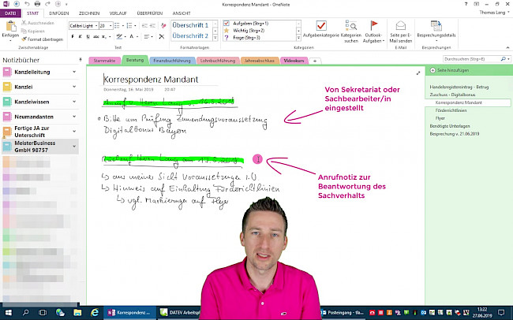Apply the Überschrift 1 heading style

(190, 25)
